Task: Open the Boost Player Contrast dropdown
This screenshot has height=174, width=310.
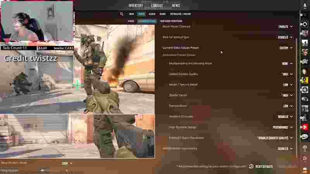Action: coord(286,26)
